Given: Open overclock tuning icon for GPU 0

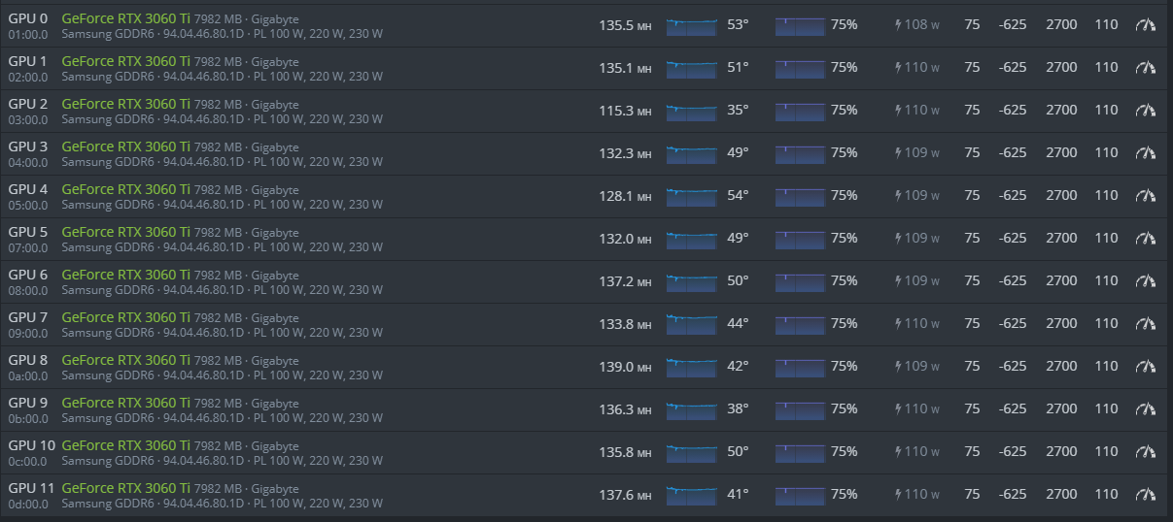Looking at the screenshot, I should [1147, 24].
